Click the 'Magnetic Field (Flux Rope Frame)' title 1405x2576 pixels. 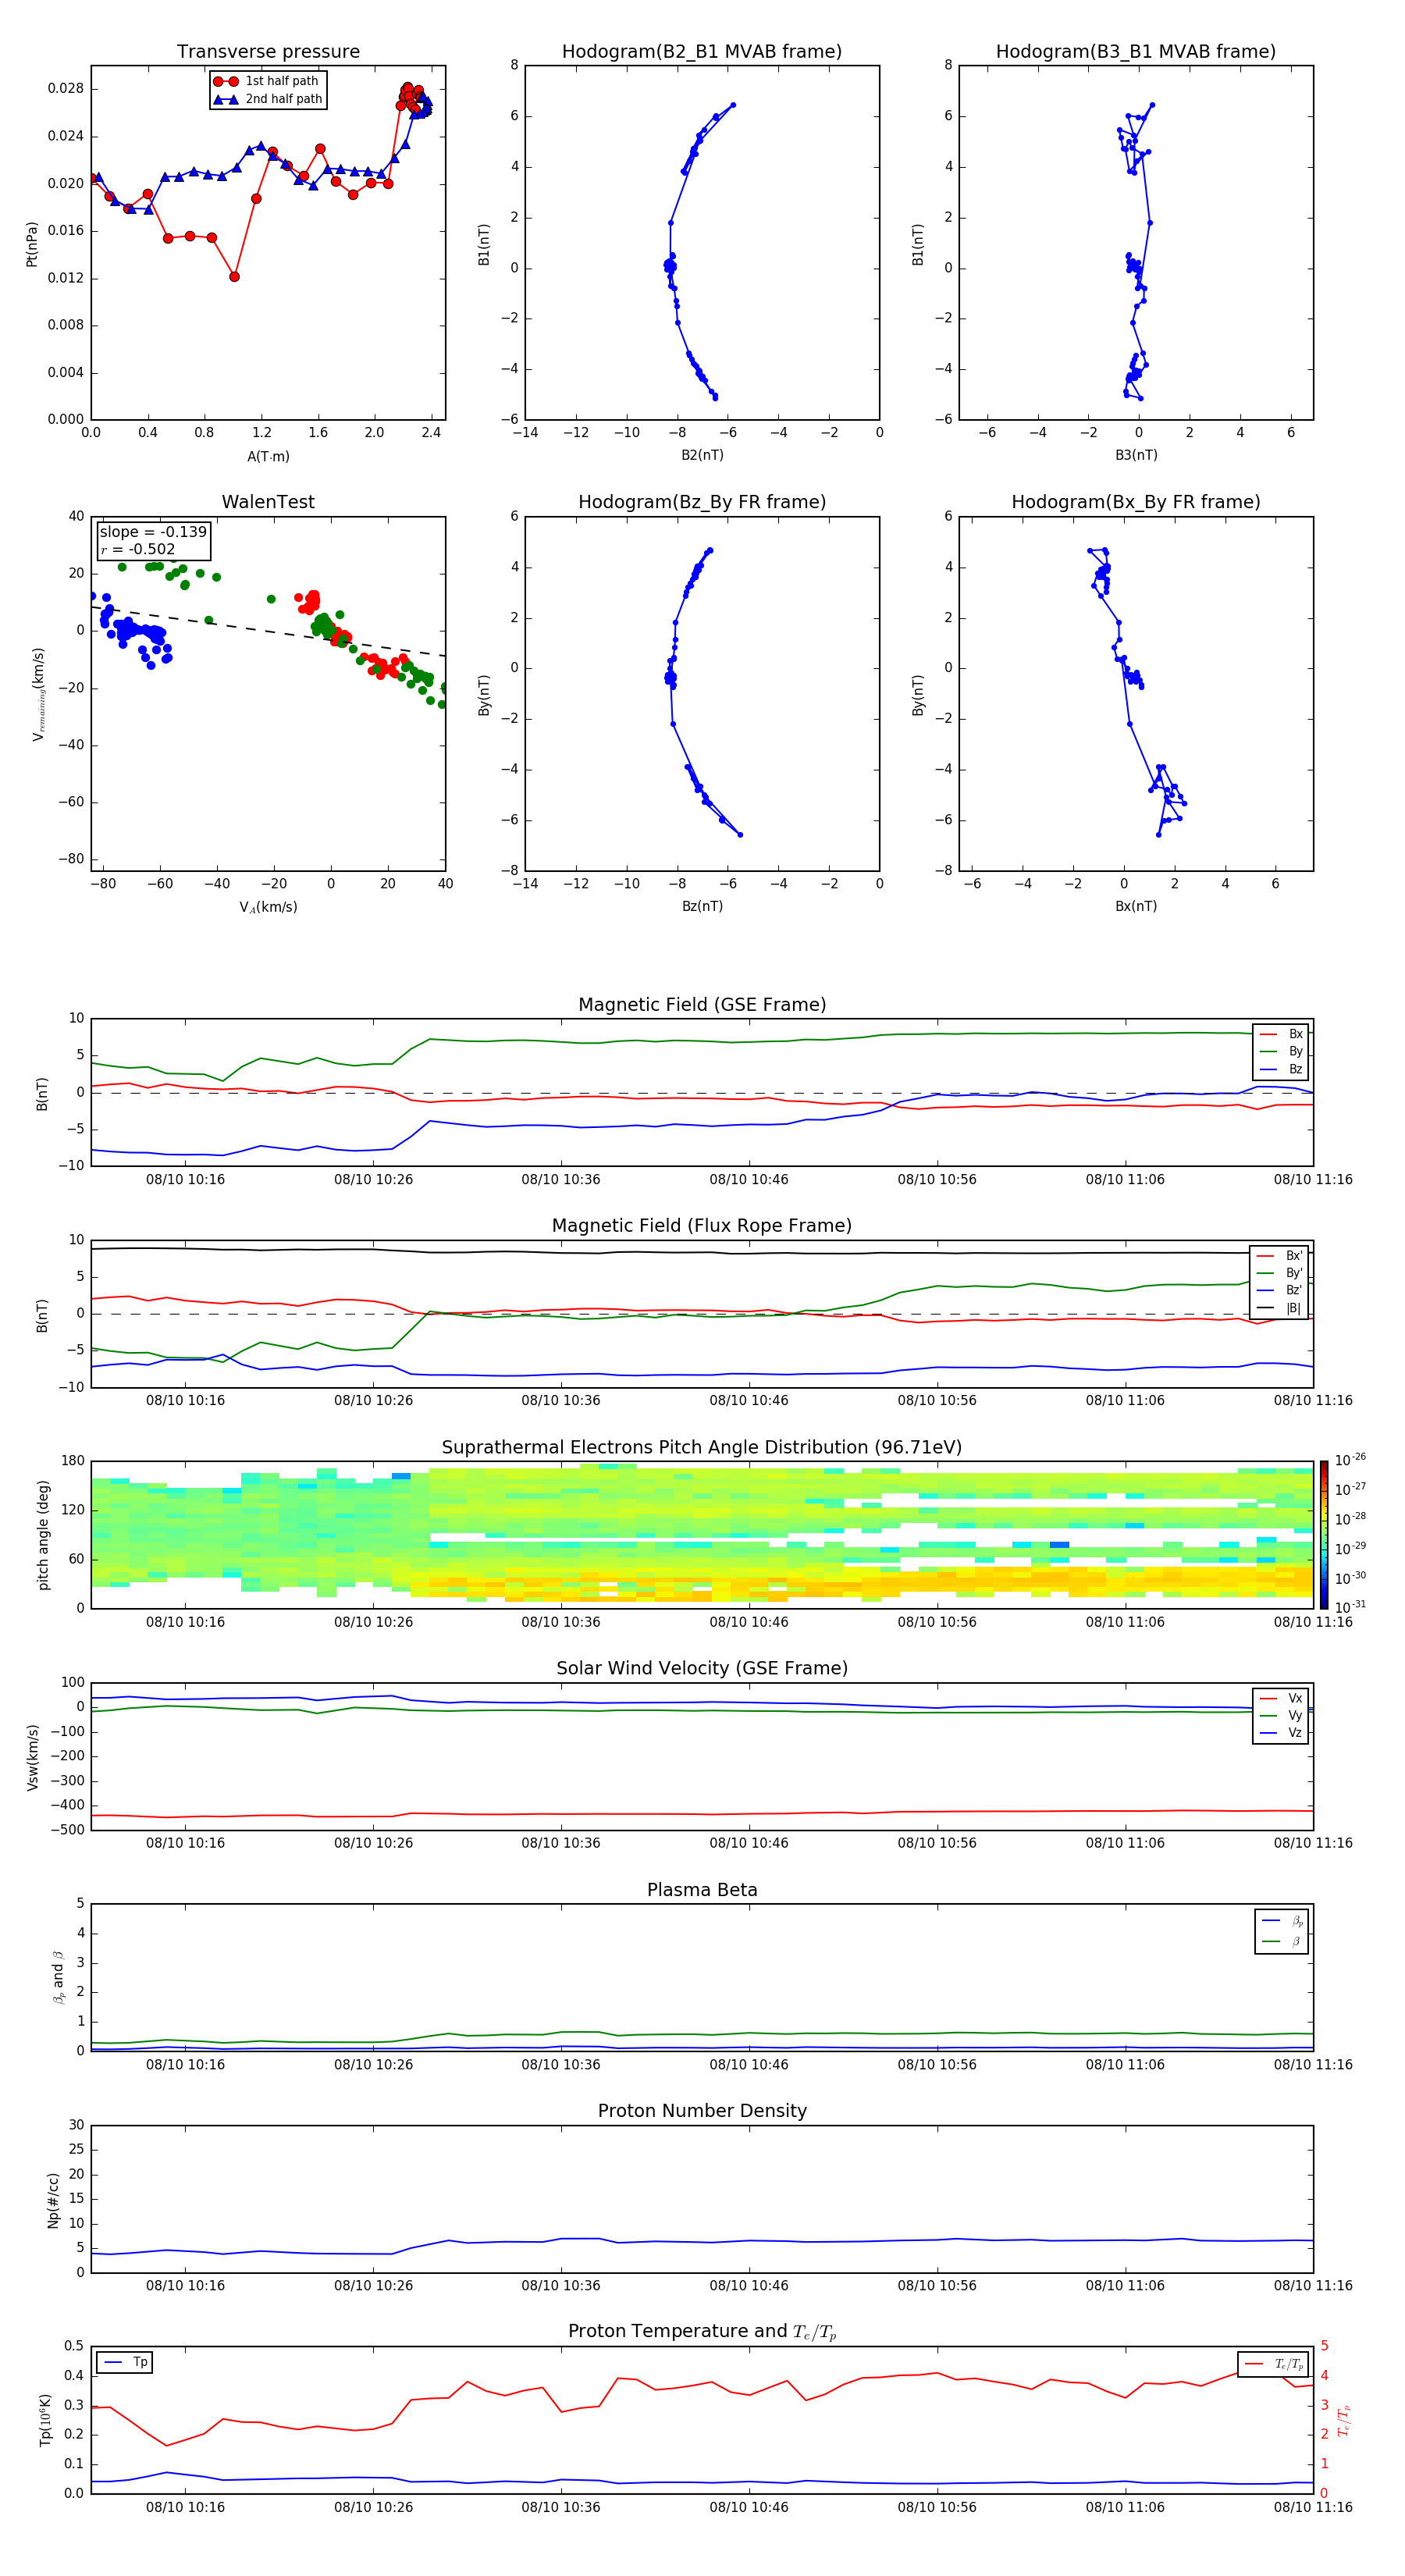tap(702, 1226)
